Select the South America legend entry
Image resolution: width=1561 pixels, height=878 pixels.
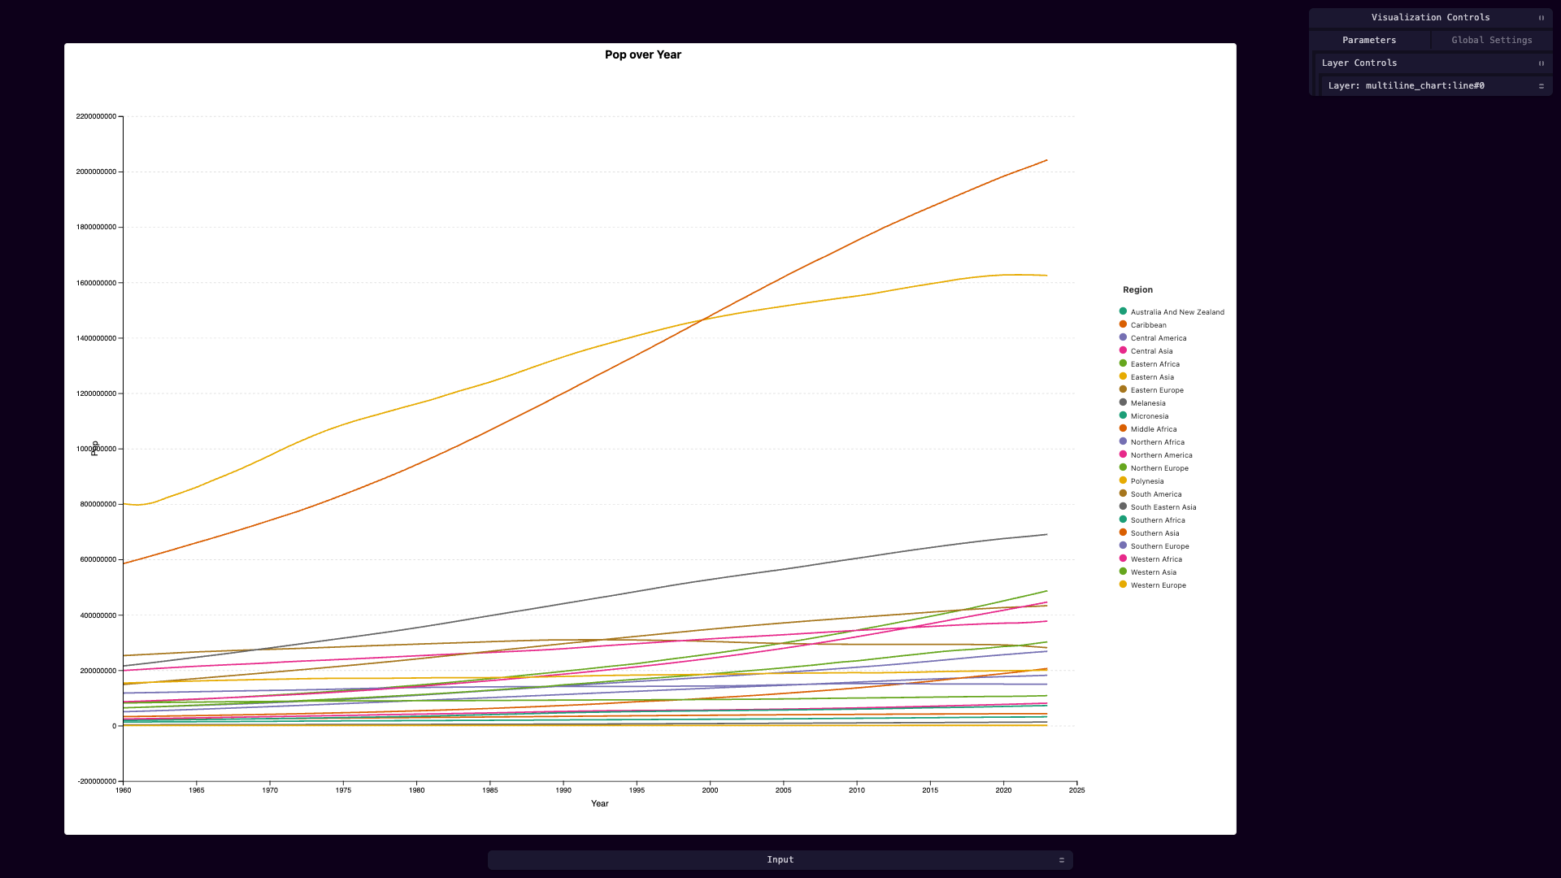[x=1150, y=494]
